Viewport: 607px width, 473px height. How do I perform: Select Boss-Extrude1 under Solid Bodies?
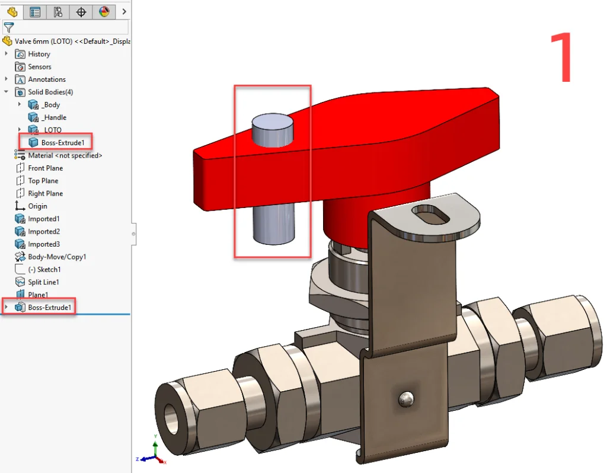click(x=62, y=143)
